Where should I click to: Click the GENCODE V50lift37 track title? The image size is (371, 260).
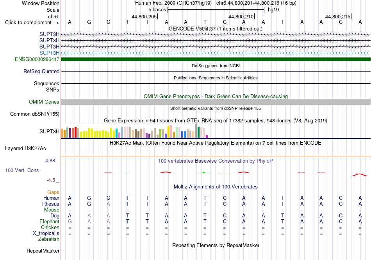pyautogui.click(x=216, y=29)
